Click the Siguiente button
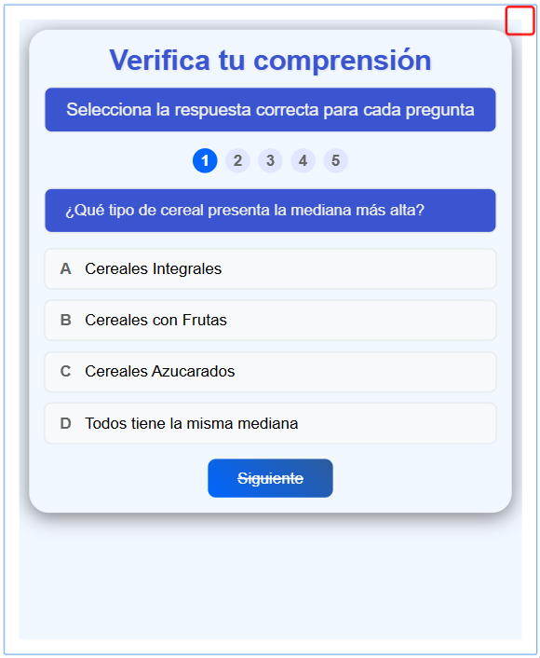Viewport: 540px width, 658px height. click(270, 478)
